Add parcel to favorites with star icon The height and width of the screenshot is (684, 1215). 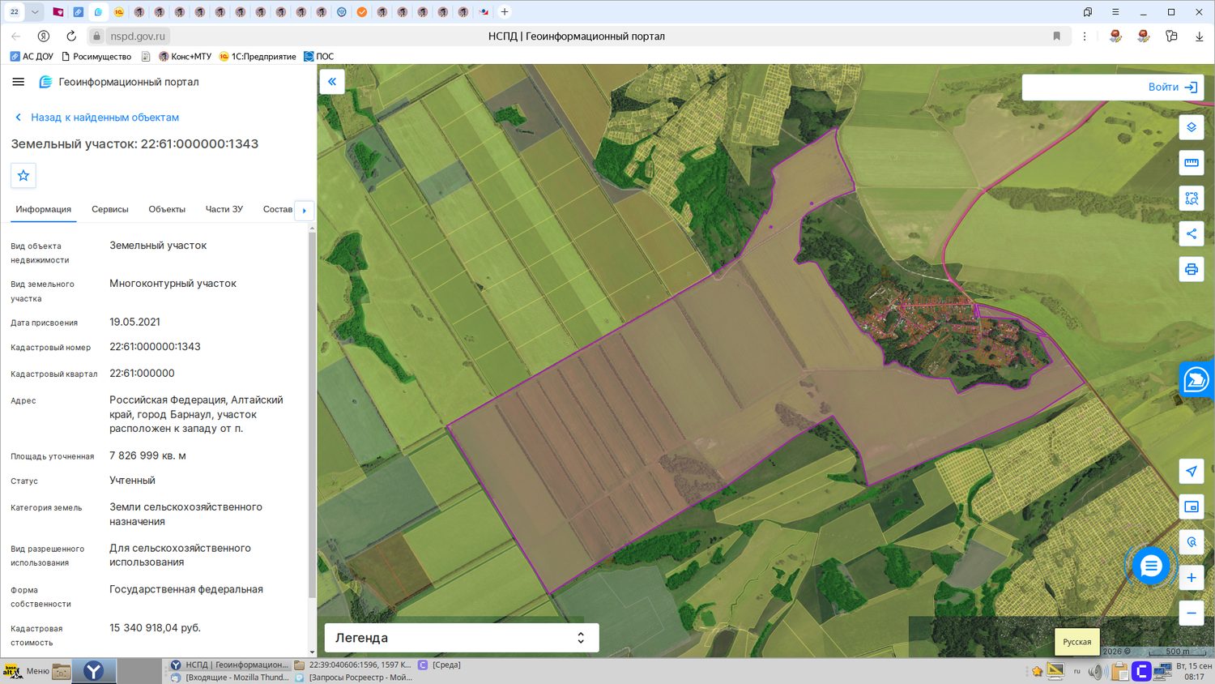tap(23, 175)
